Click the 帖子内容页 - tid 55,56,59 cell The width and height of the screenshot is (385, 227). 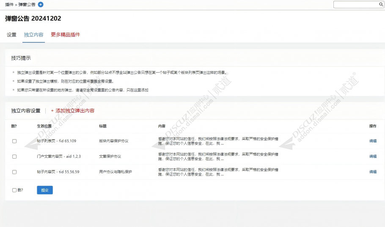(x=58, y=172)
